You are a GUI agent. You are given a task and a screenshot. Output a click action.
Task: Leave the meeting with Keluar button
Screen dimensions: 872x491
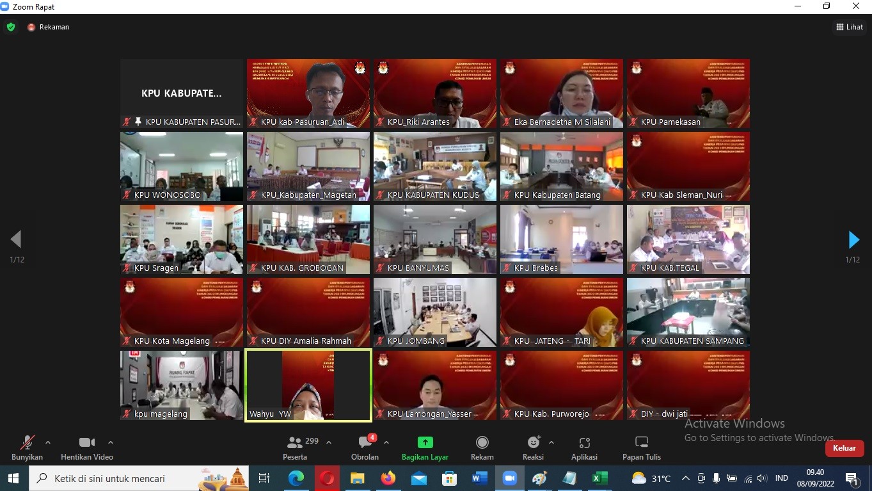tap(844, 448)
